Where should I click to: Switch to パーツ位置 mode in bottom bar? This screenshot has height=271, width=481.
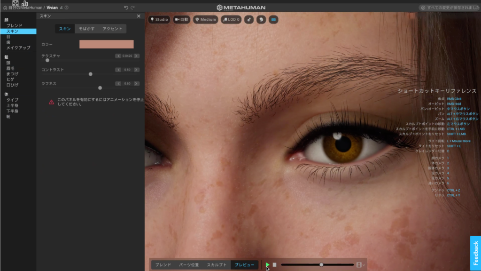tap(189, 264)
